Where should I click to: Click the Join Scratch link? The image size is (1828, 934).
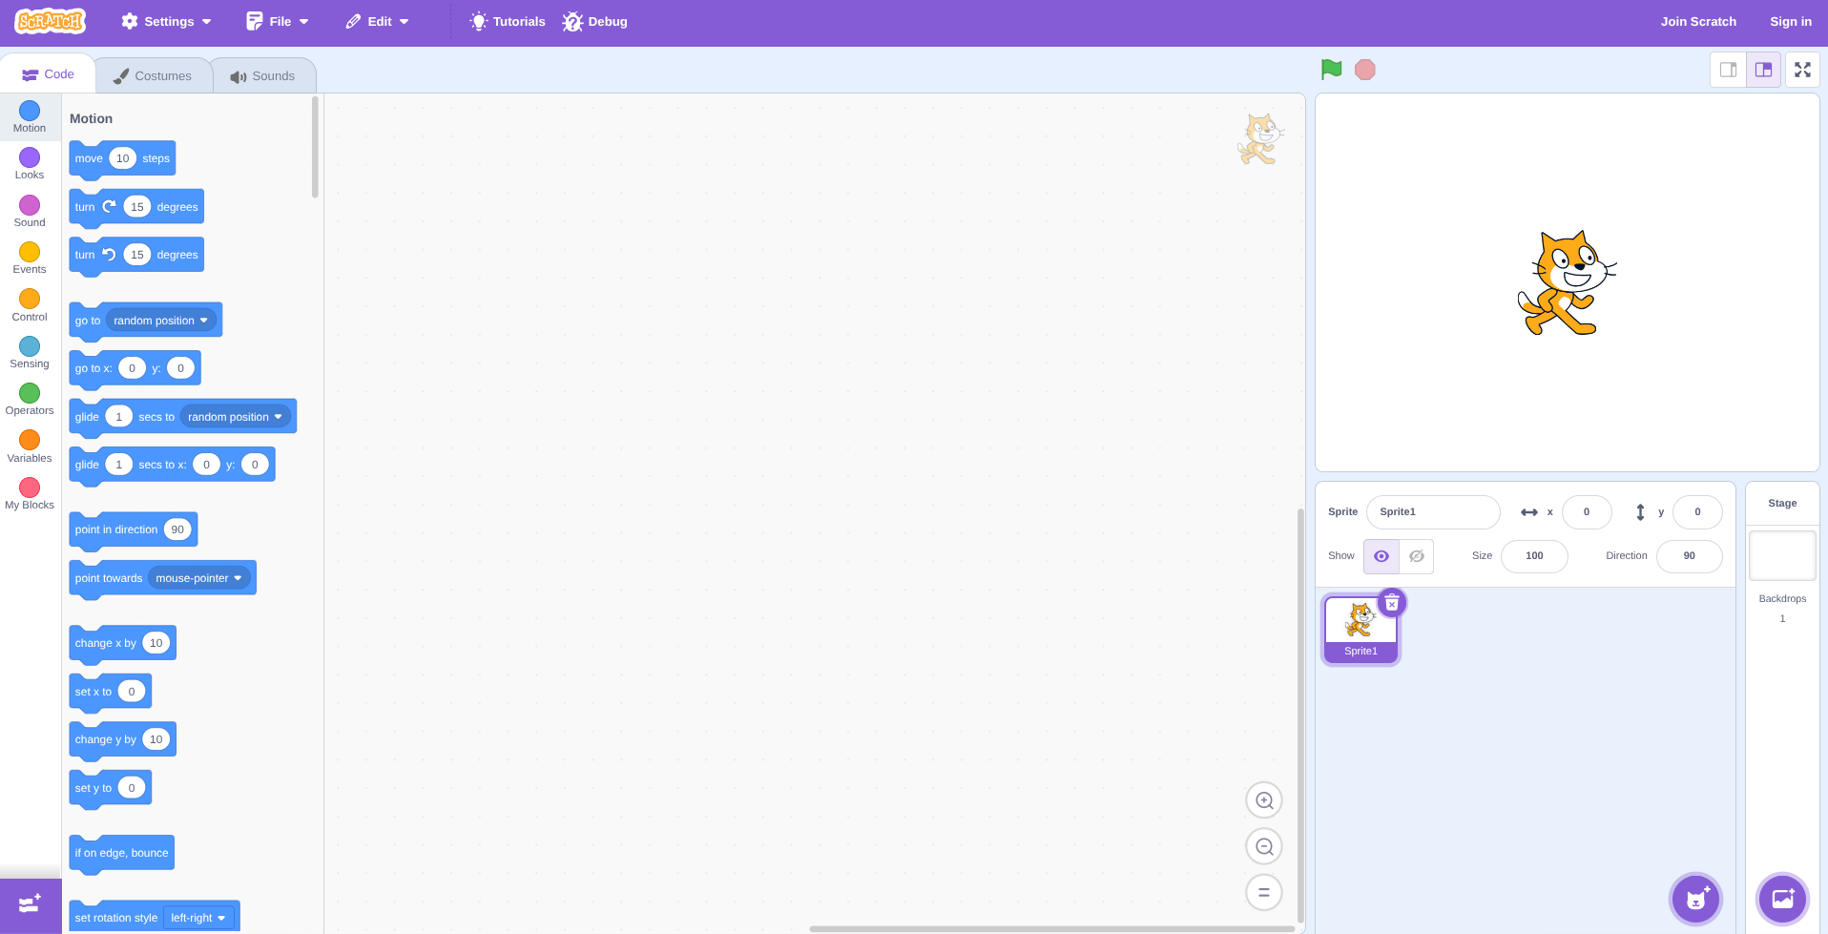[1698, 21]
